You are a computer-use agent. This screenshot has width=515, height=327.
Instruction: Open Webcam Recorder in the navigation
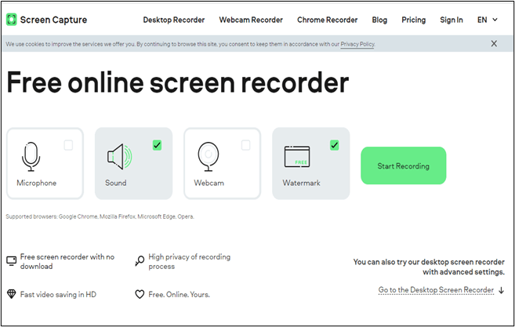251,20
